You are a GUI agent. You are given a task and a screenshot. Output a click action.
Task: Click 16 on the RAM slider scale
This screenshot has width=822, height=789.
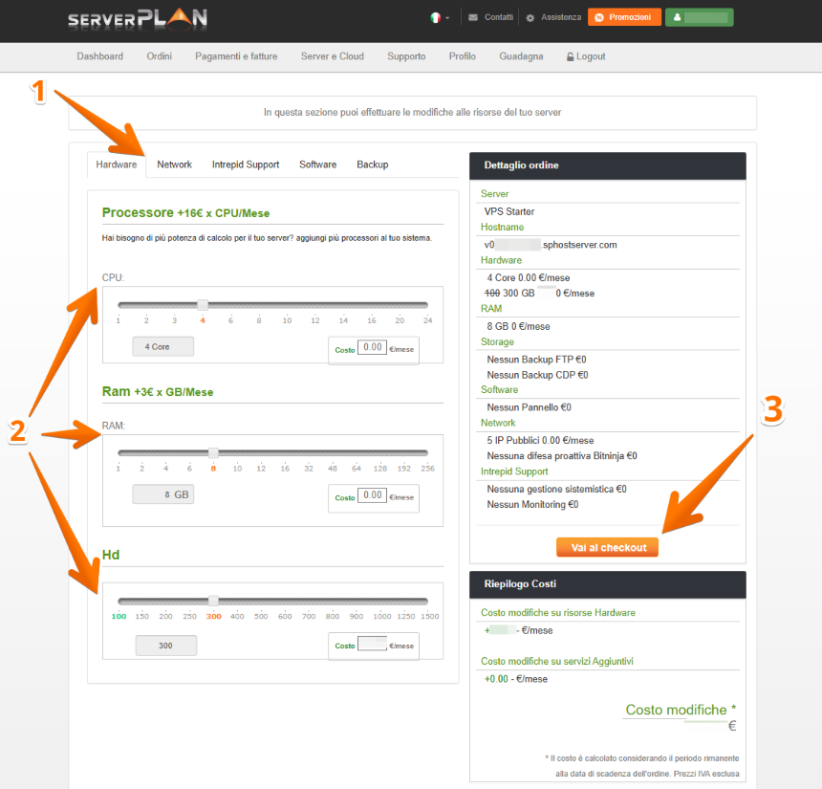point(284,469)
